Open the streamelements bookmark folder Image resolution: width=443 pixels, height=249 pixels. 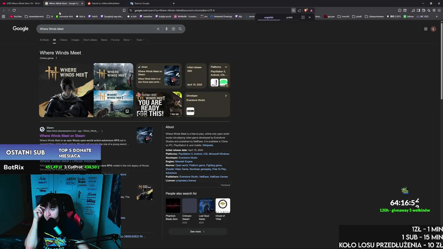pos(34,17)
